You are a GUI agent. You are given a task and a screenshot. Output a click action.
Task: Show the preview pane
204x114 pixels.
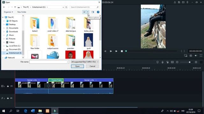point(93,12)
